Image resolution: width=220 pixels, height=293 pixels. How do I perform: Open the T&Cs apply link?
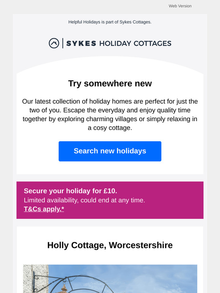[x=44, y=209]
